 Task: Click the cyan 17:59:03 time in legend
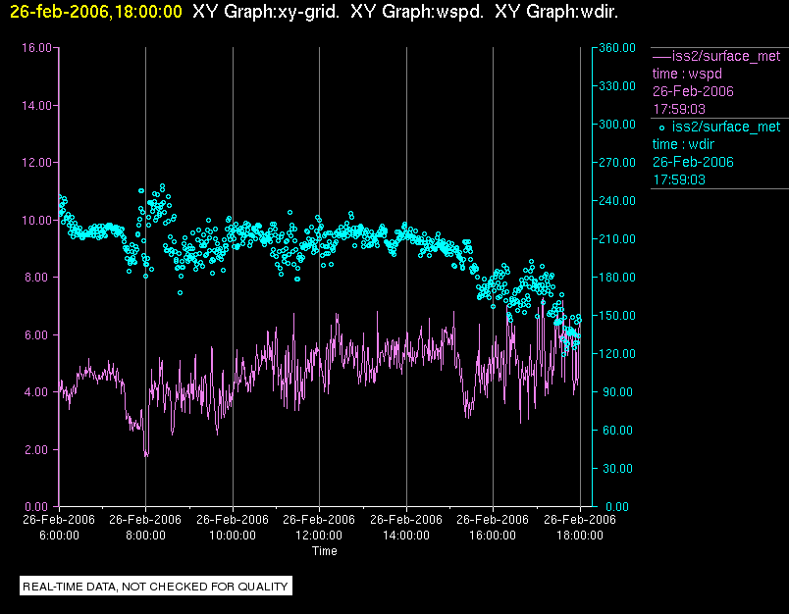(x=679, y=179)
